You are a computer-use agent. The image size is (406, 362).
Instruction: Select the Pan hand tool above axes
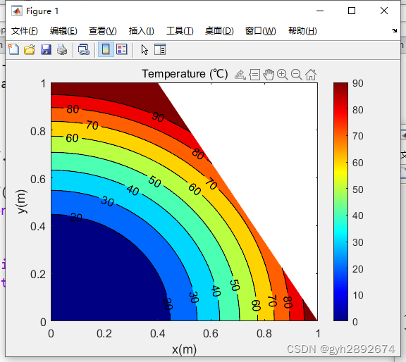click(x=269, y=75)
